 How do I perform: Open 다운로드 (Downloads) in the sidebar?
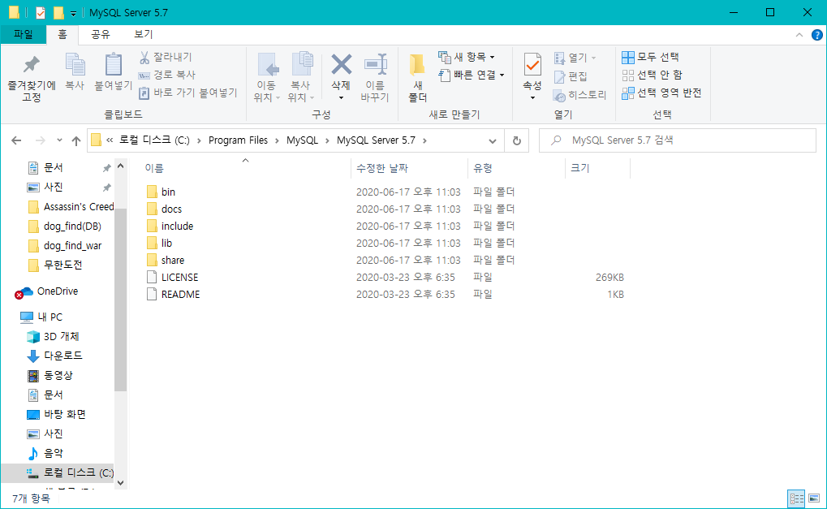pyautogui.click(x=54, y=356)
